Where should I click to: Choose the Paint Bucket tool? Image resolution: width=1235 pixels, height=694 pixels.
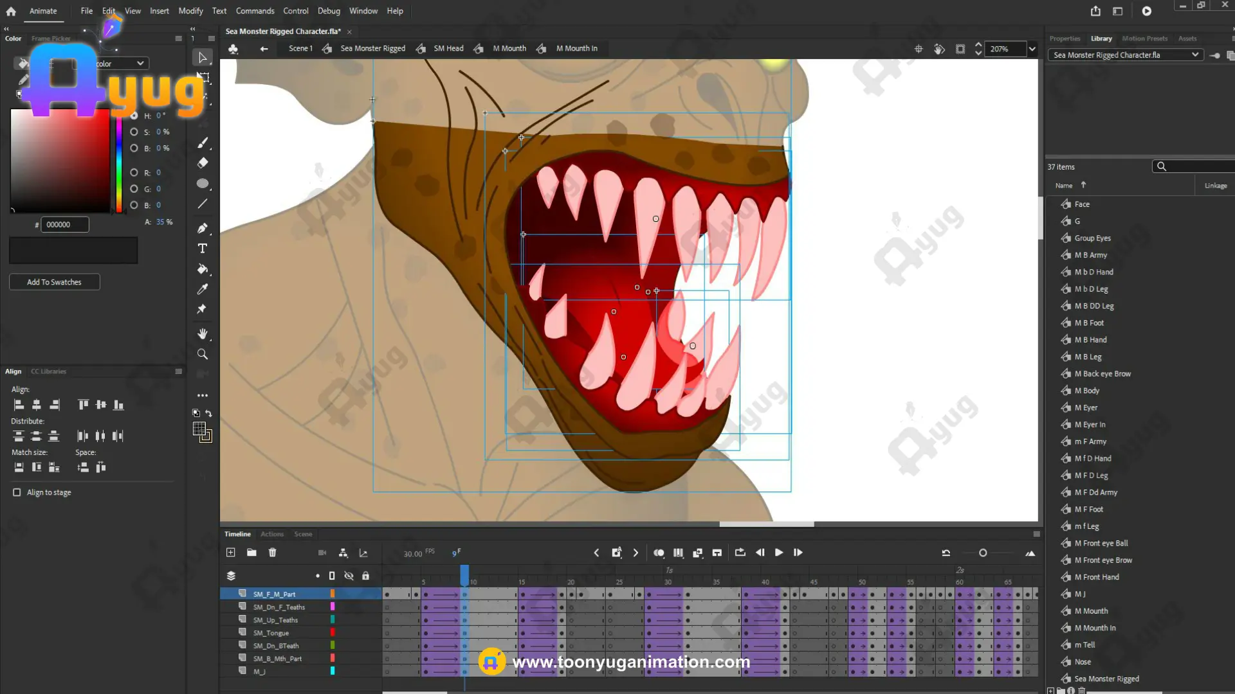pyautogui.click(x=203, y=269)
